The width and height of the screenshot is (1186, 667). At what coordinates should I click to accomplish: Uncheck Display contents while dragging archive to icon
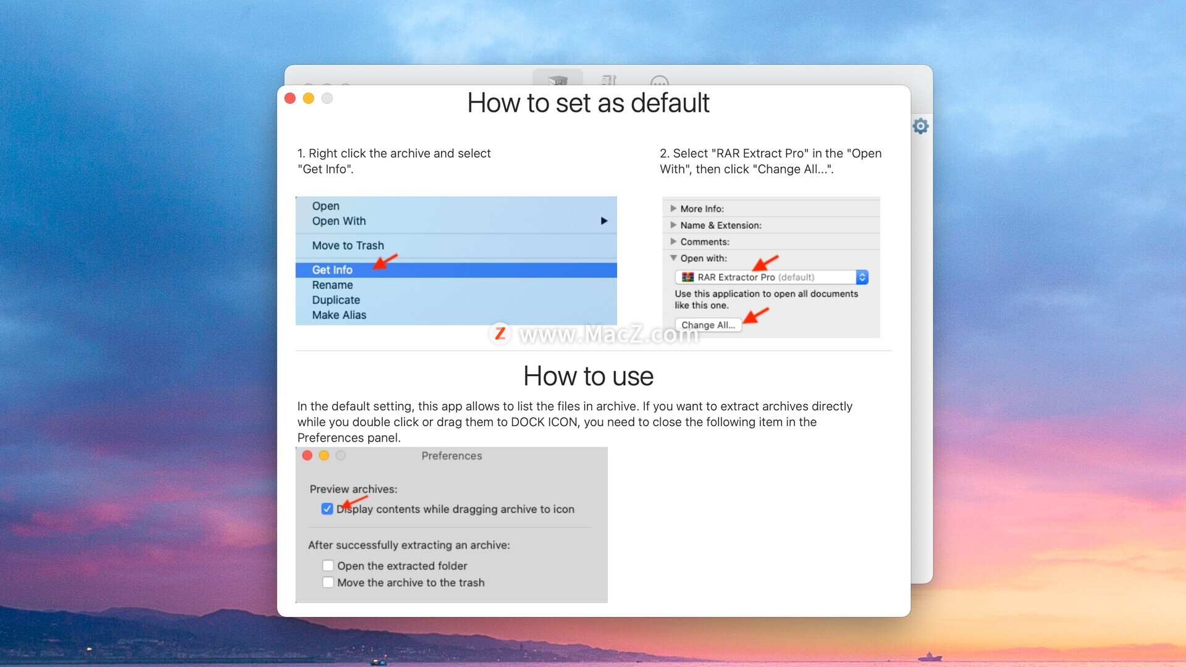pos(327,509)
